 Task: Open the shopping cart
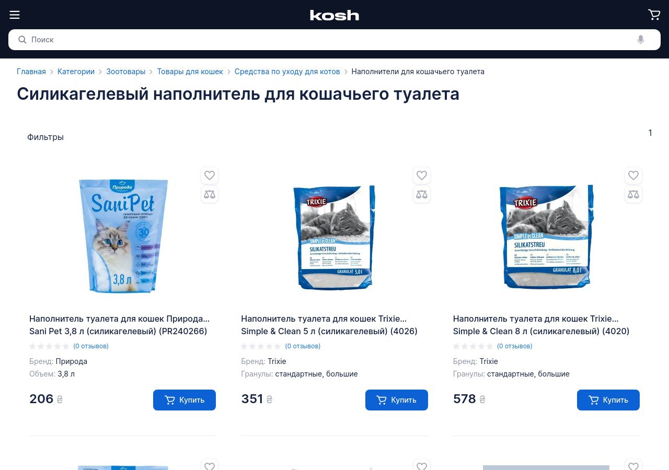(654, 15)
